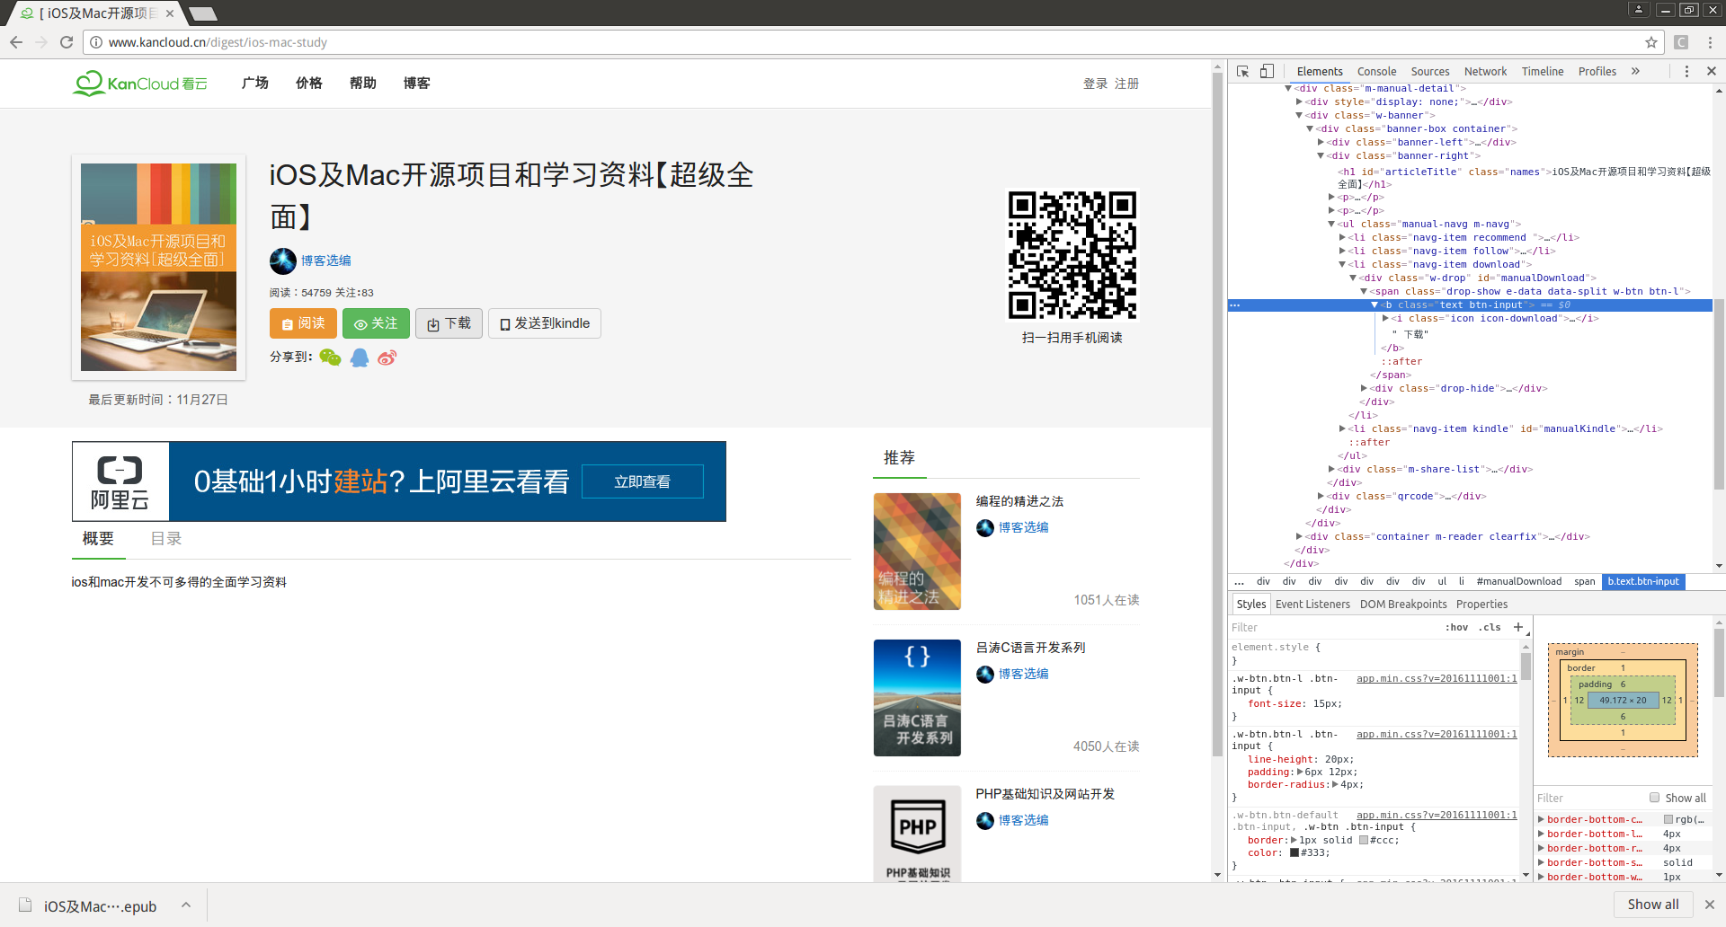Expand navg-item follow li node

[x=1342, y=251]
